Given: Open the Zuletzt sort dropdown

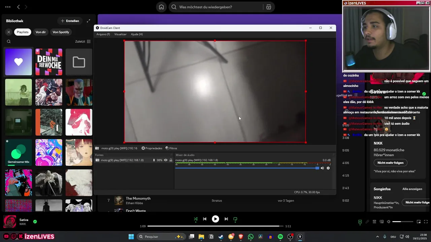Looking at the screenshot, I should [83, 42].
